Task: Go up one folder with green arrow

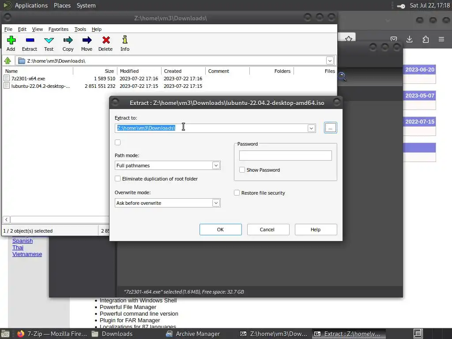Action: tap(8, 60)
